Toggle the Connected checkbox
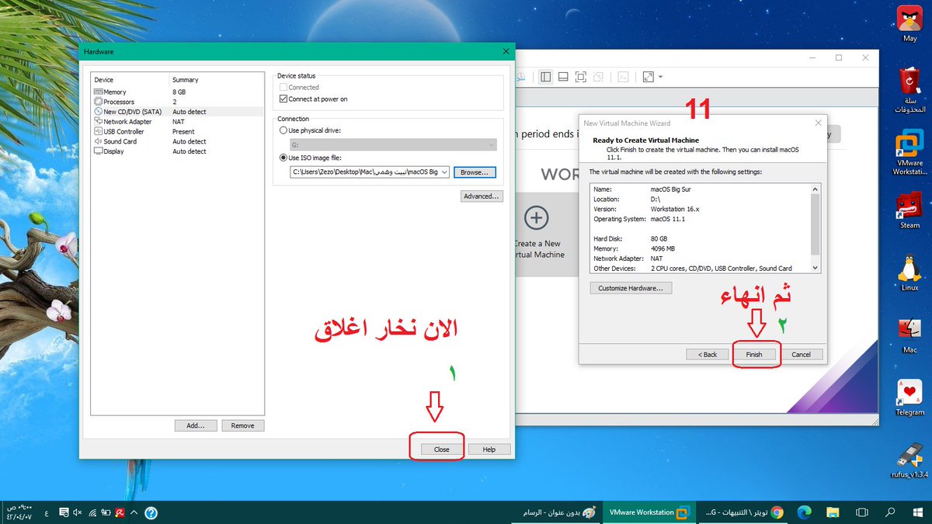This screenshot has width=932, height=524. pyautogui.click(x=283, y=88)
